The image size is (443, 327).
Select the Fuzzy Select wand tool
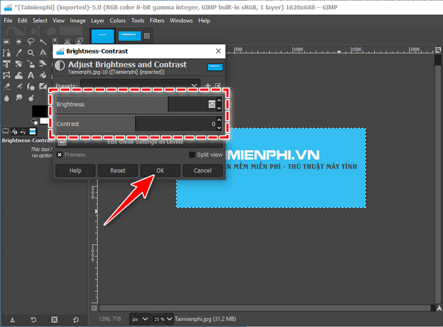click(43, 41)
